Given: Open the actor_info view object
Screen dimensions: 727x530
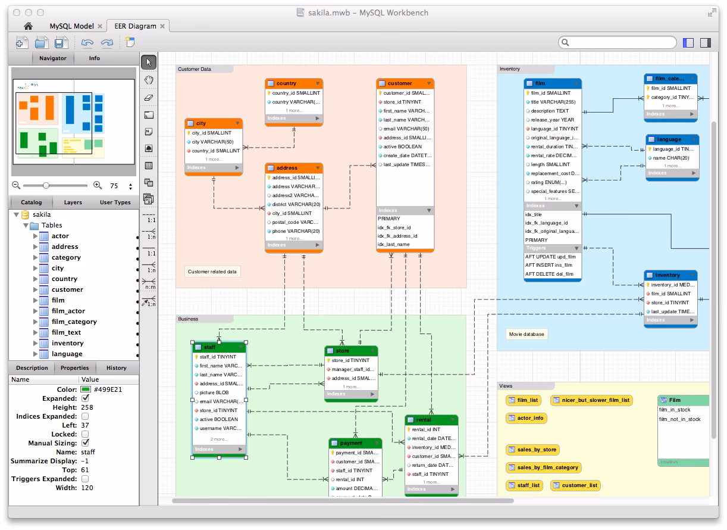Looking at the screenshot, I should pyautogui.click(x=526, y=418).
